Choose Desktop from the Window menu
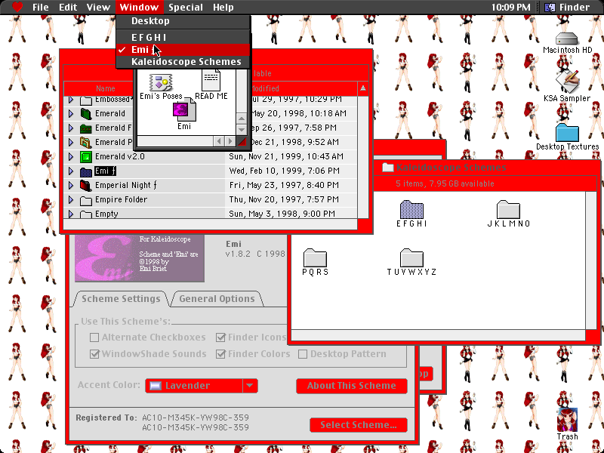This screenshot has height=453, width=604. click(183, 21)
